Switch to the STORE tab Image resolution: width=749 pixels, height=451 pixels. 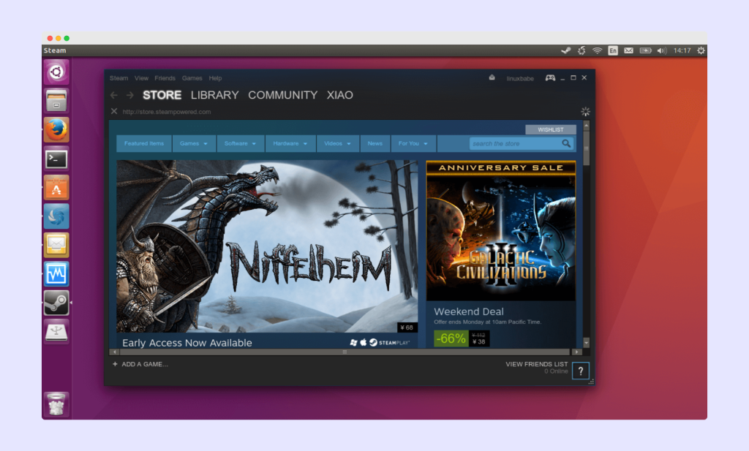(162, 95)
